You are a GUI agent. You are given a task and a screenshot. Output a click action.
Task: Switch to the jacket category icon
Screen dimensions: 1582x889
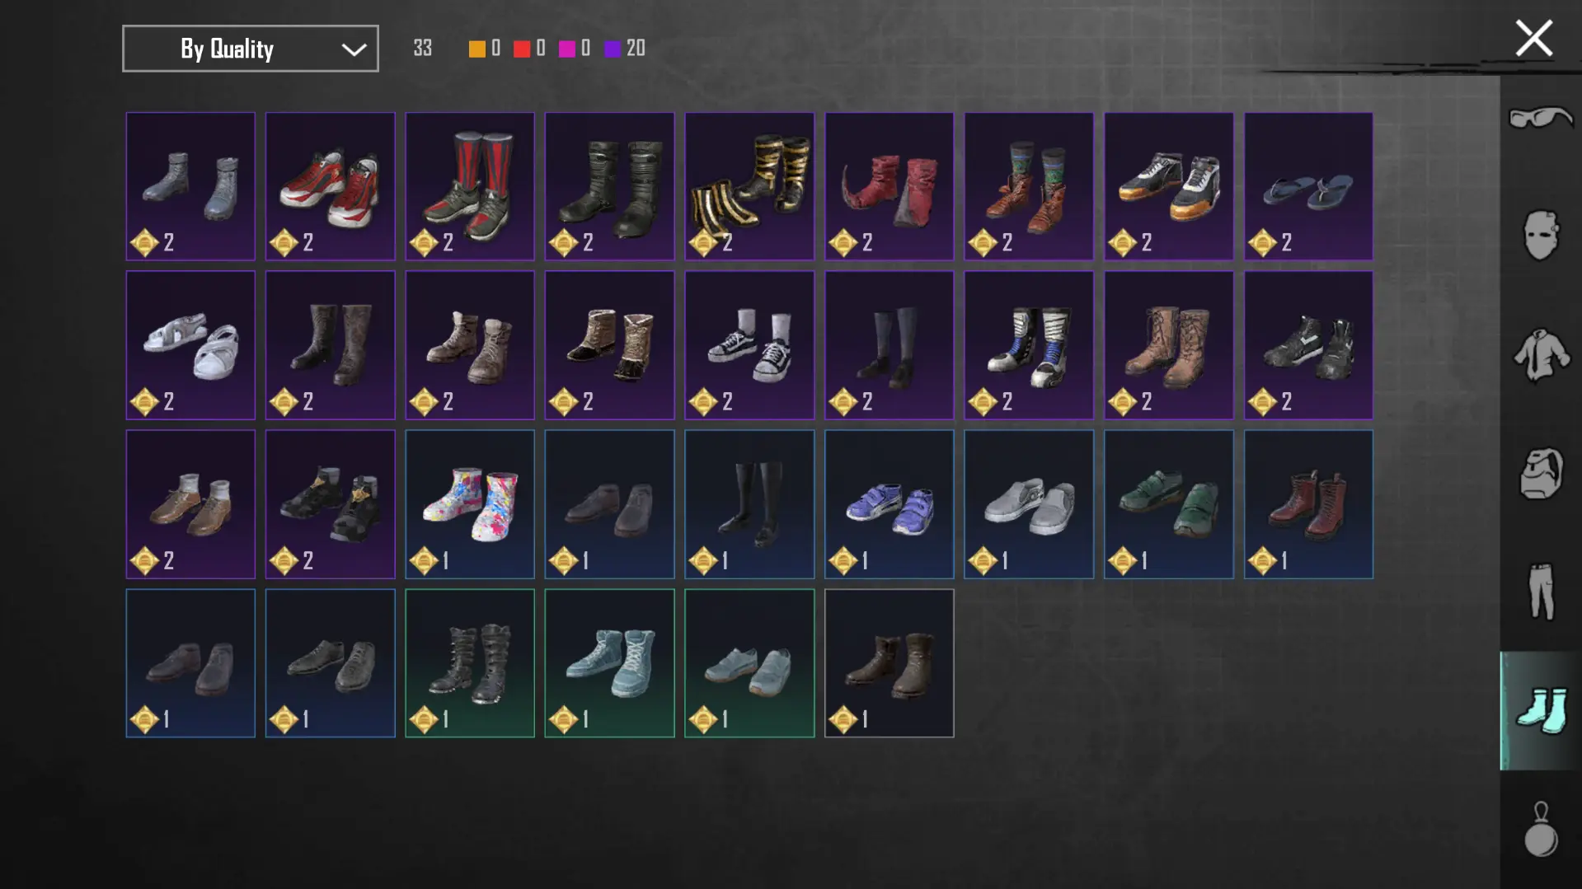pos(1540,355)
